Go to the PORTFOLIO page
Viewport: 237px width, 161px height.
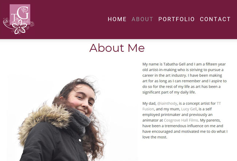176,19
